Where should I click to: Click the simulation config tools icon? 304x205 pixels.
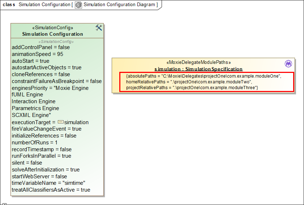tap(99, 28)
